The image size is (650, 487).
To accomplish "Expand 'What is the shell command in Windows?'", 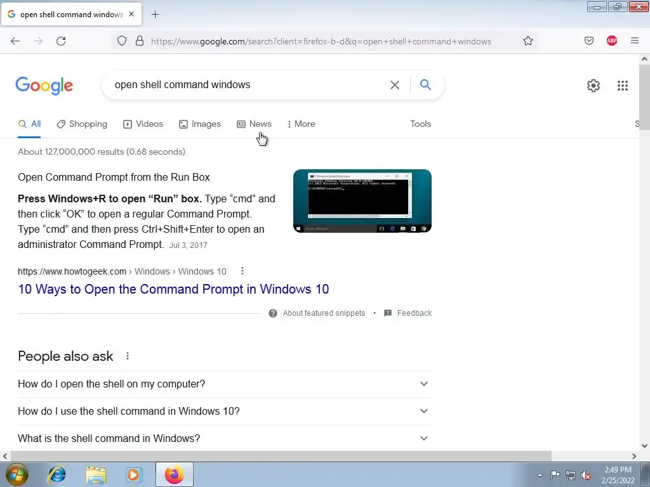I will [224, 438].
